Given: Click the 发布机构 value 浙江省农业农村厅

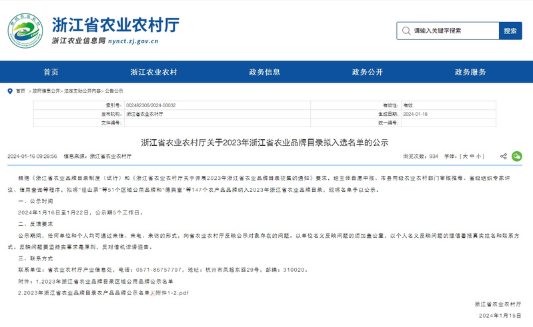Looking at the screenshot, I should pyautogui.click(x=145, y=115).
